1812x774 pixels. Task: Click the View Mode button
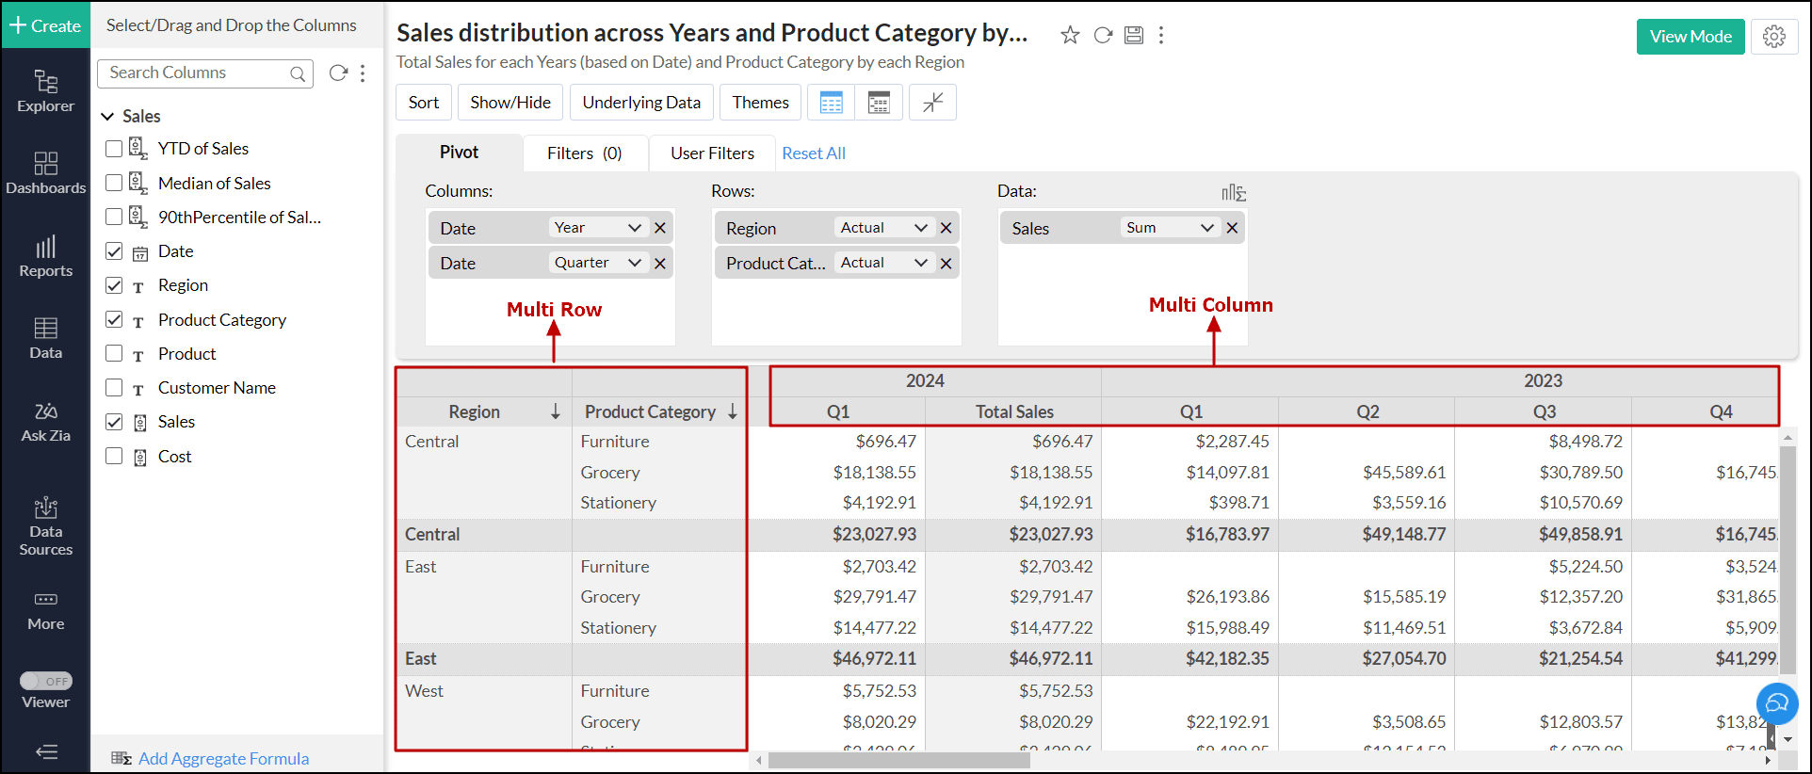[x=1690, y=37]
